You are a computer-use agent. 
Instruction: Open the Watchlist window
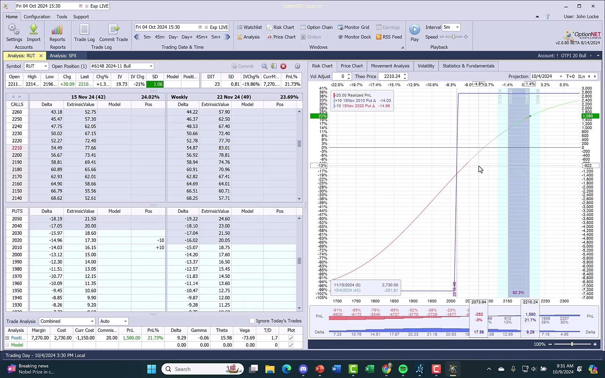[249, 27]
